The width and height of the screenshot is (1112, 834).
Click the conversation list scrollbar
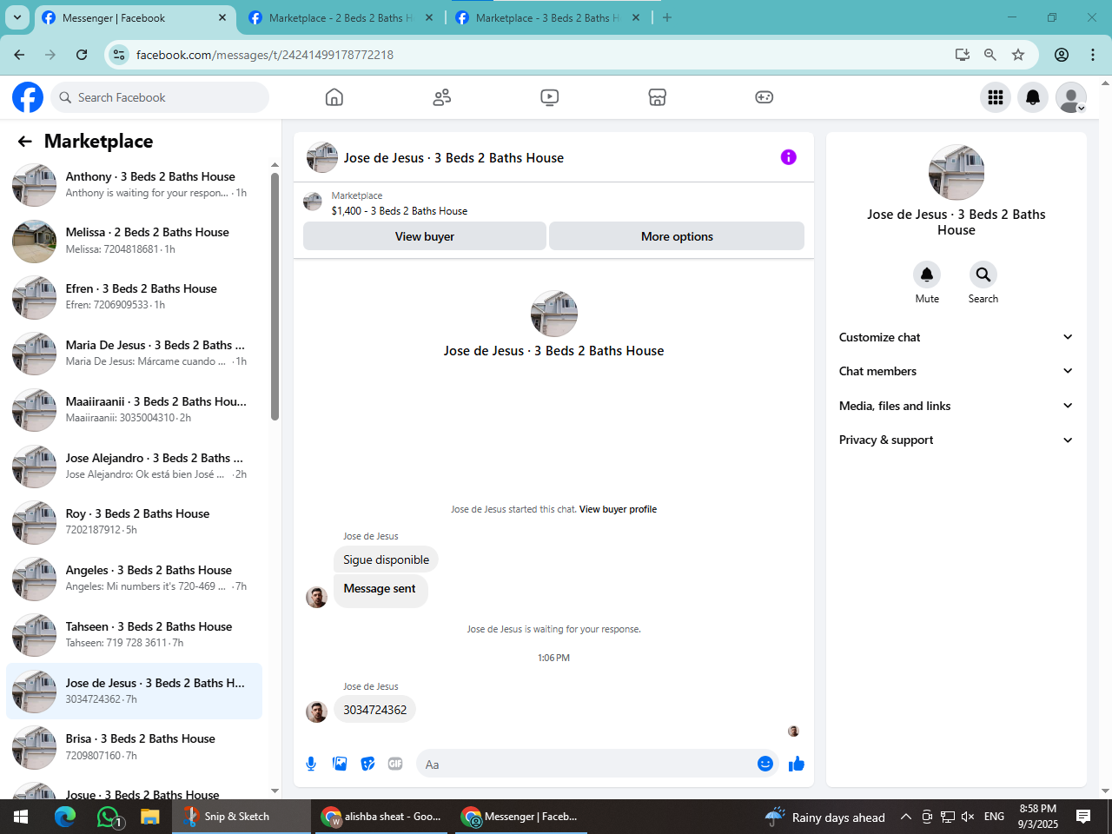275,297
